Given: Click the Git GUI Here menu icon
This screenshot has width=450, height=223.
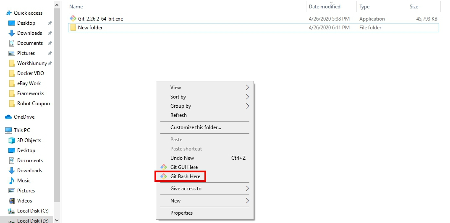Looking at the screenshot, I should pyautogui.click(x=164, y=167).
